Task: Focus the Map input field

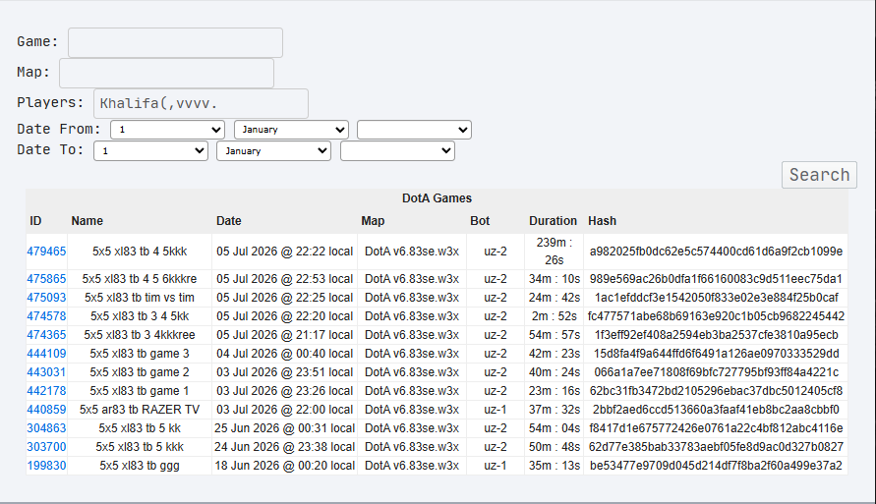Action: (x=166, y=73)
